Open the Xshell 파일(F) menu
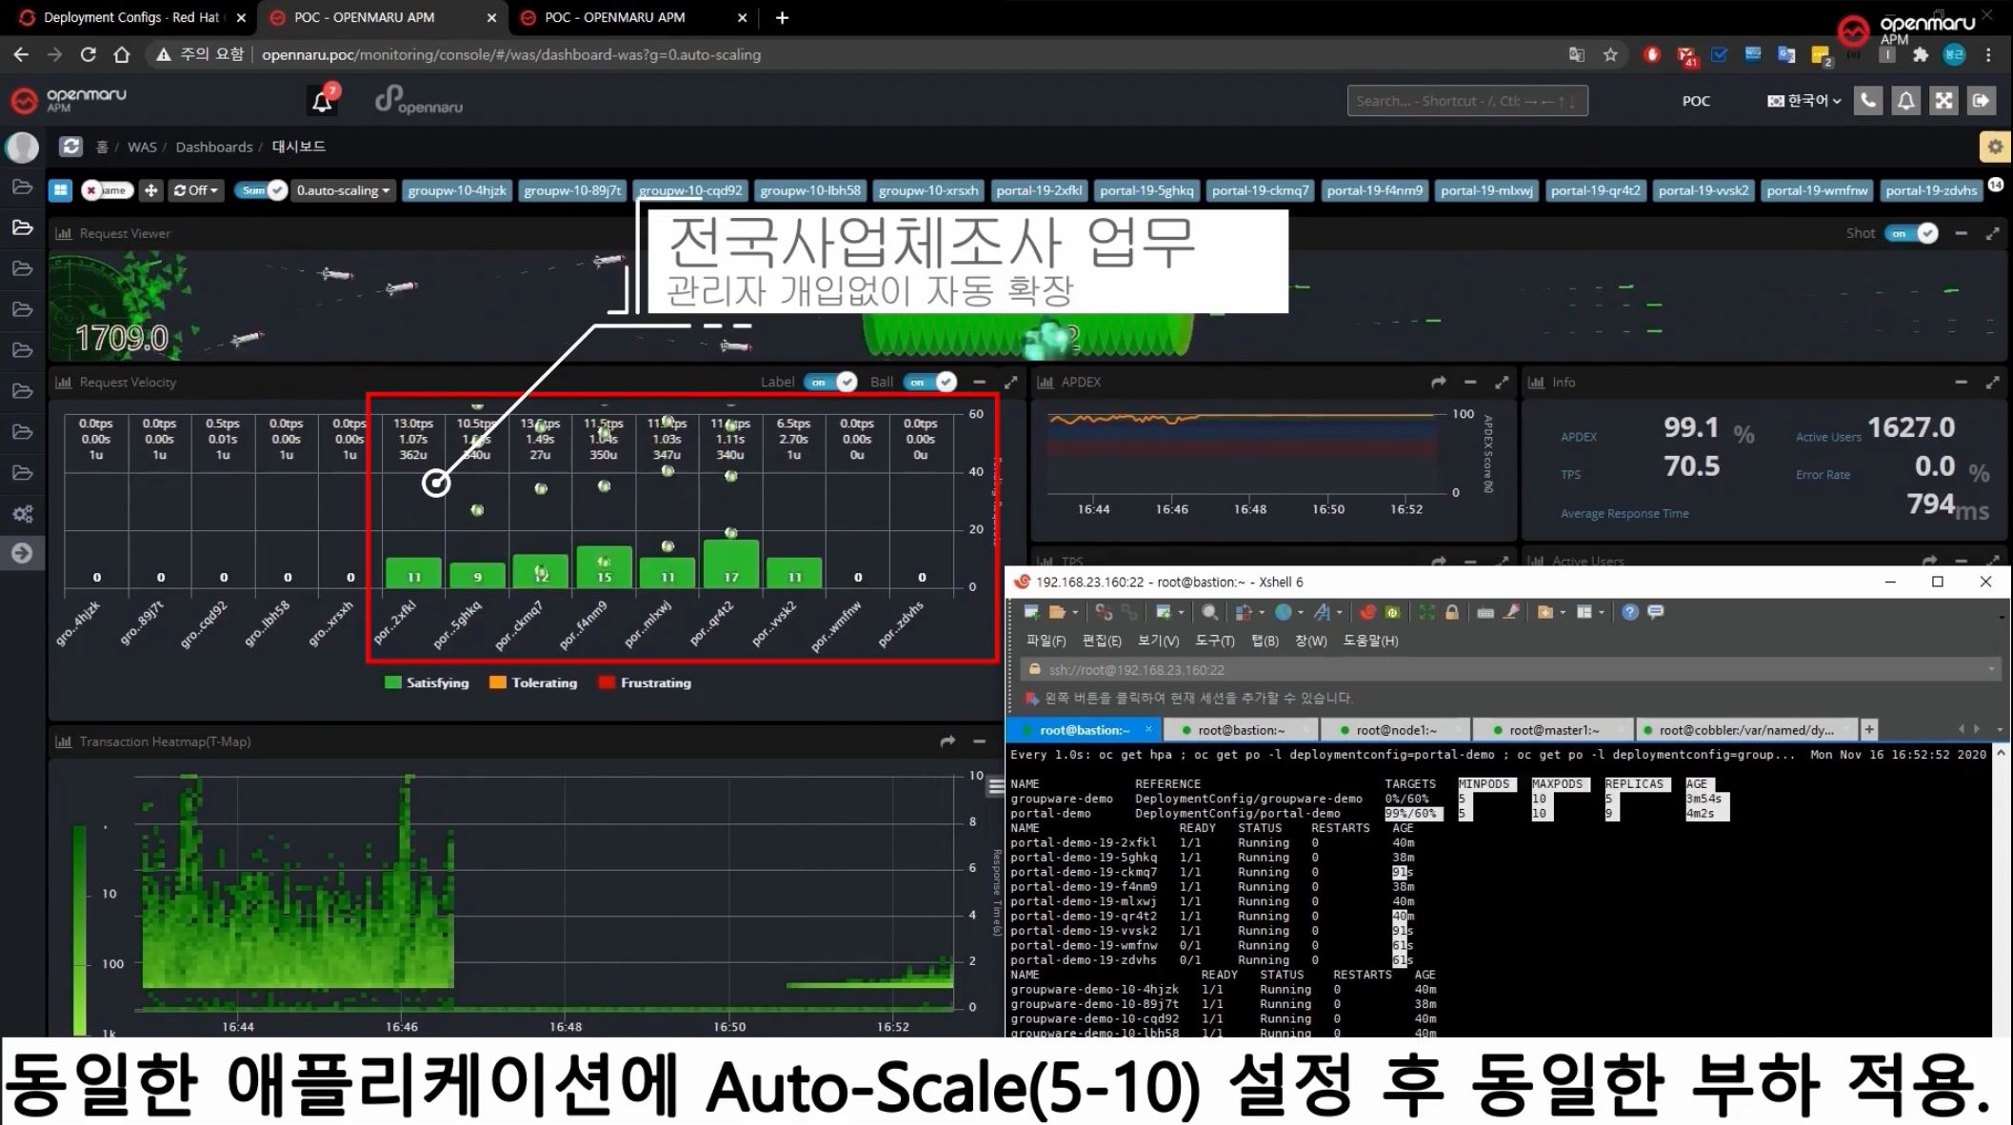2013x1125 pixels. (x=1046, y=641)
